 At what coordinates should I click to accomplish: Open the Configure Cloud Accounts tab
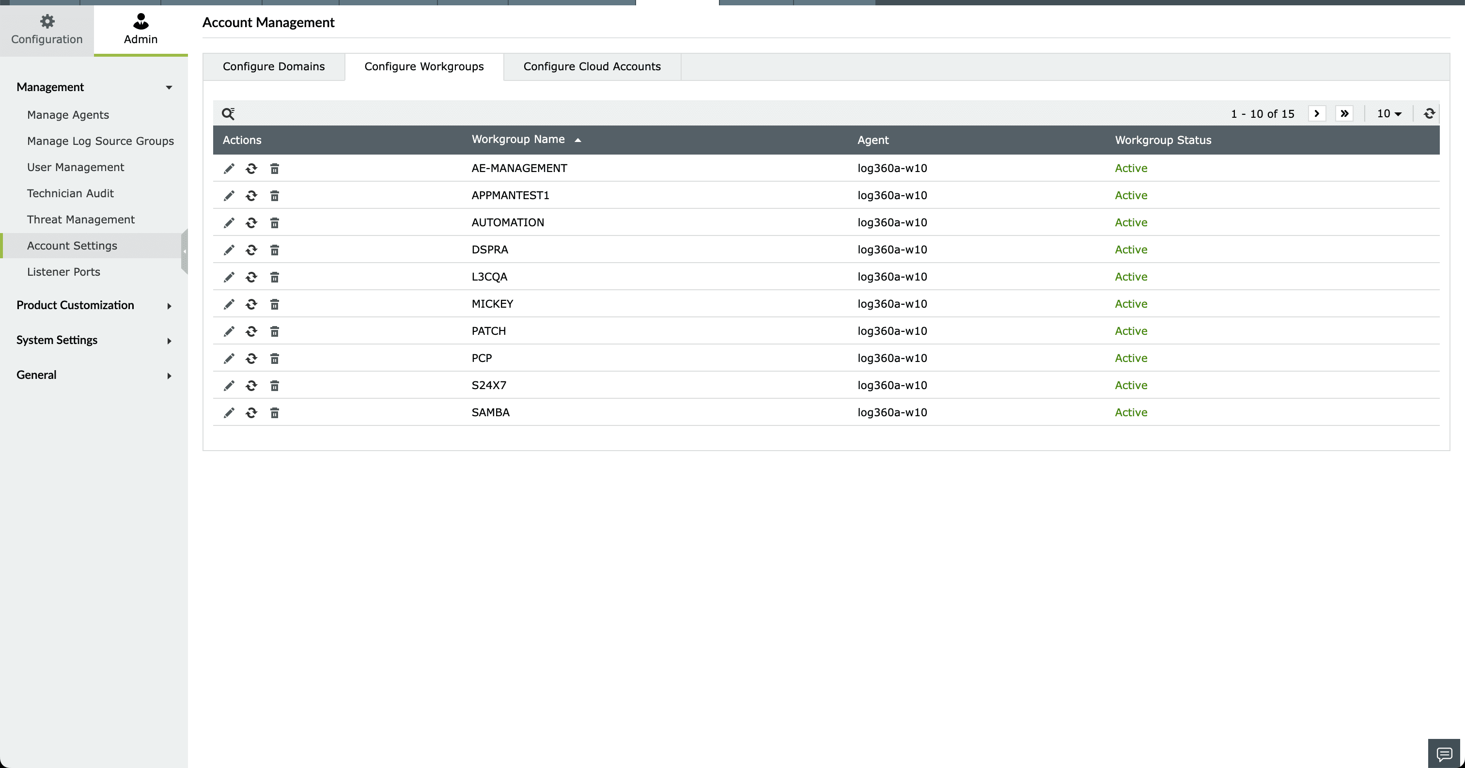point(592,66)
